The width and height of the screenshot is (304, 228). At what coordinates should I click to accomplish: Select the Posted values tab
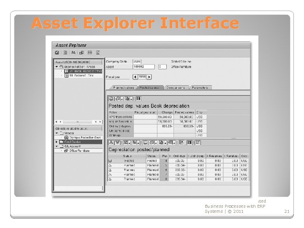pos(149,88)
